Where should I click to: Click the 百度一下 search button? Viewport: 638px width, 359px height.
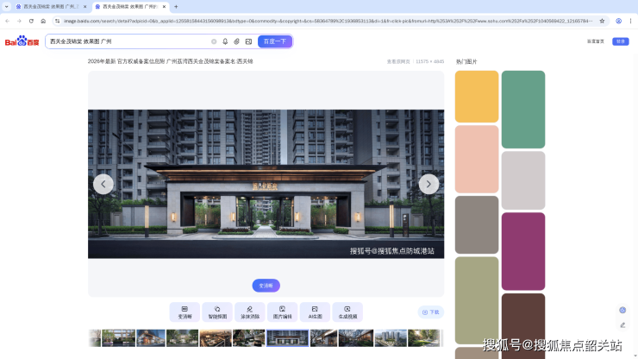pyautogui.click(x=275, y=41)
